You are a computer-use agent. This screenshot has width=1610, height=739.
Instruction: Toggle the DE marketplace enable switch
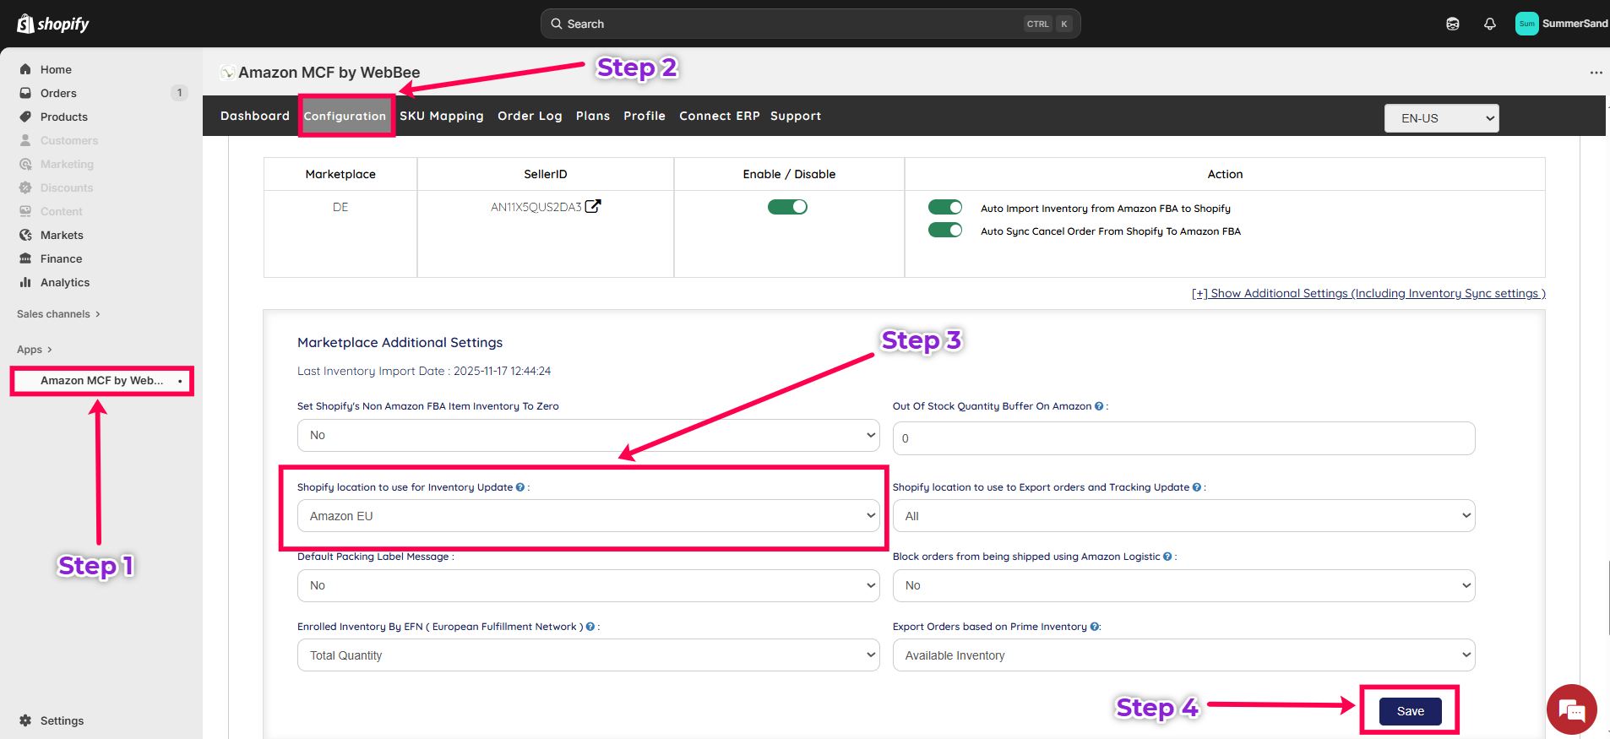point(787,207)
